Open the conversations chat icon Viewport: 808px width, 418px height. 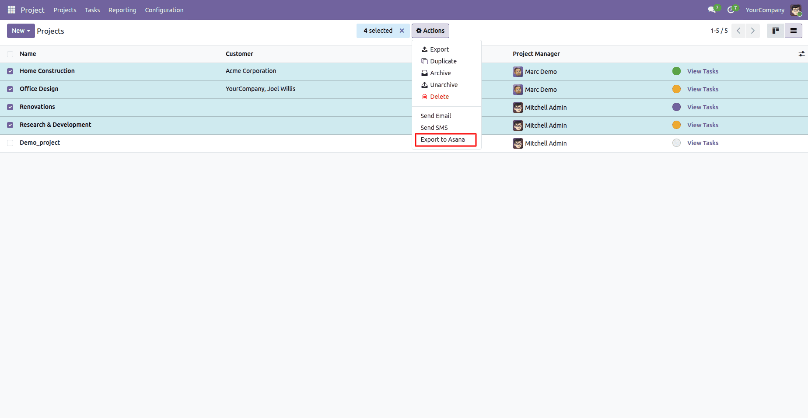coord(712,10)
